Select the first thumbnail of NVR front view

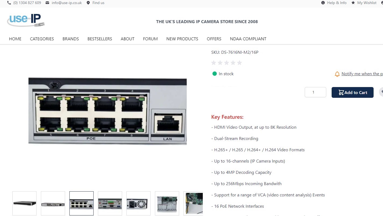24,203
